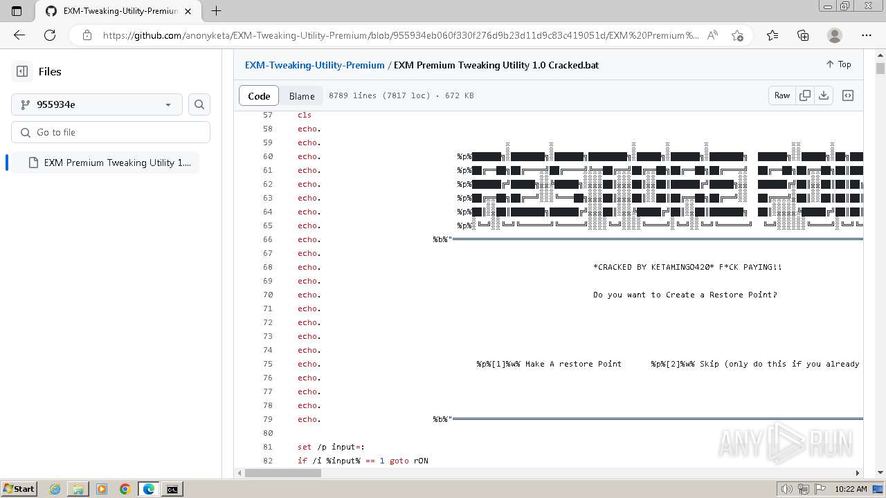
Task: Select EXM Premium Tweaking Utility file
Action: click(x=105, y=163)
